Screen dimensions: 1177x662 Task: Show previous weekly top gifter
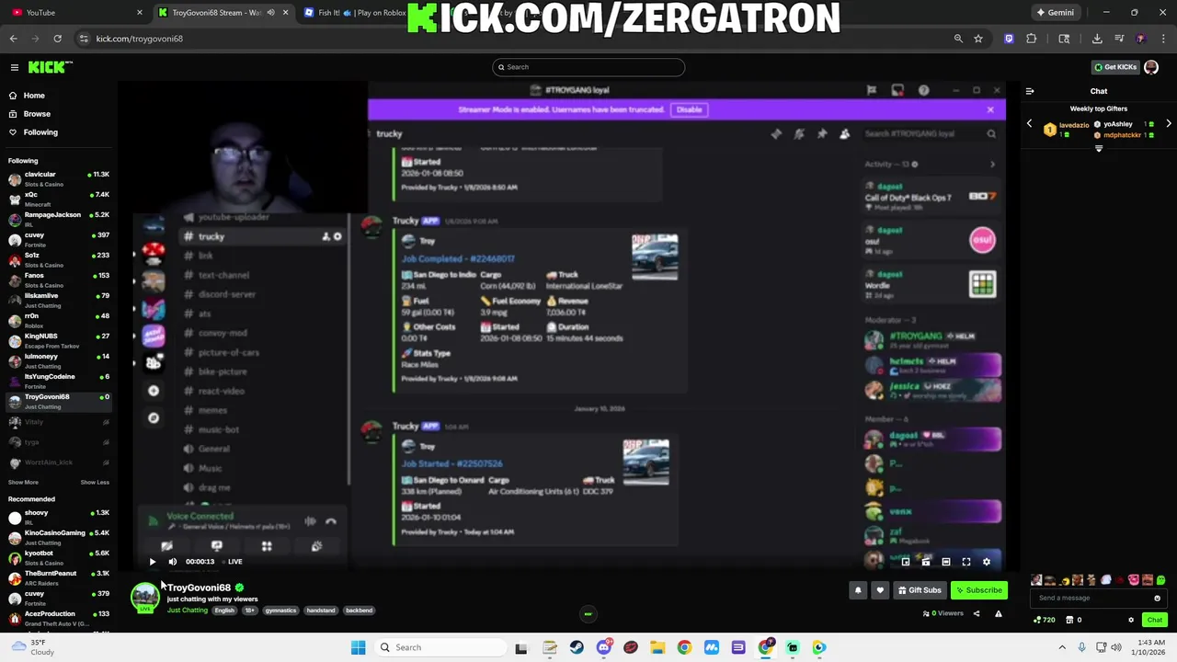click(1029, 124)
